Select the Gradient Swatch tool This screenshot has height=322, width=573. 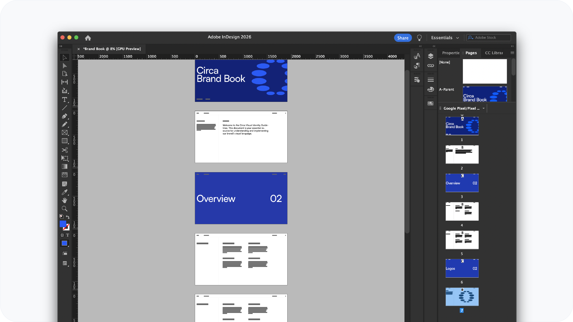[x=64, y=167]
